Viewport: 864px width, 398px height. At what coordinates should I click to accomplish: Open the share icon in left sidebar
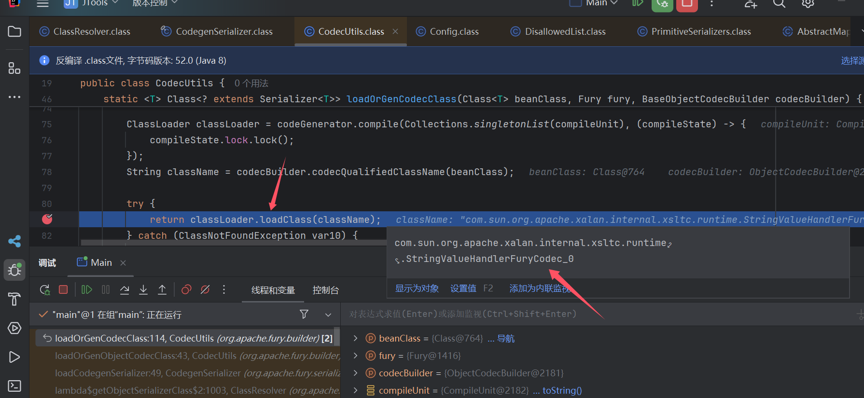coord(14,241)
